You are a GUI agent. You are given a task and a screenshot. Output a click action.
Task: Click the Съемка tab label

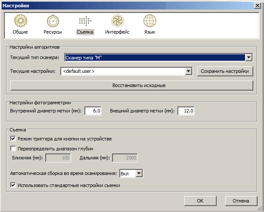coord(85,32)
